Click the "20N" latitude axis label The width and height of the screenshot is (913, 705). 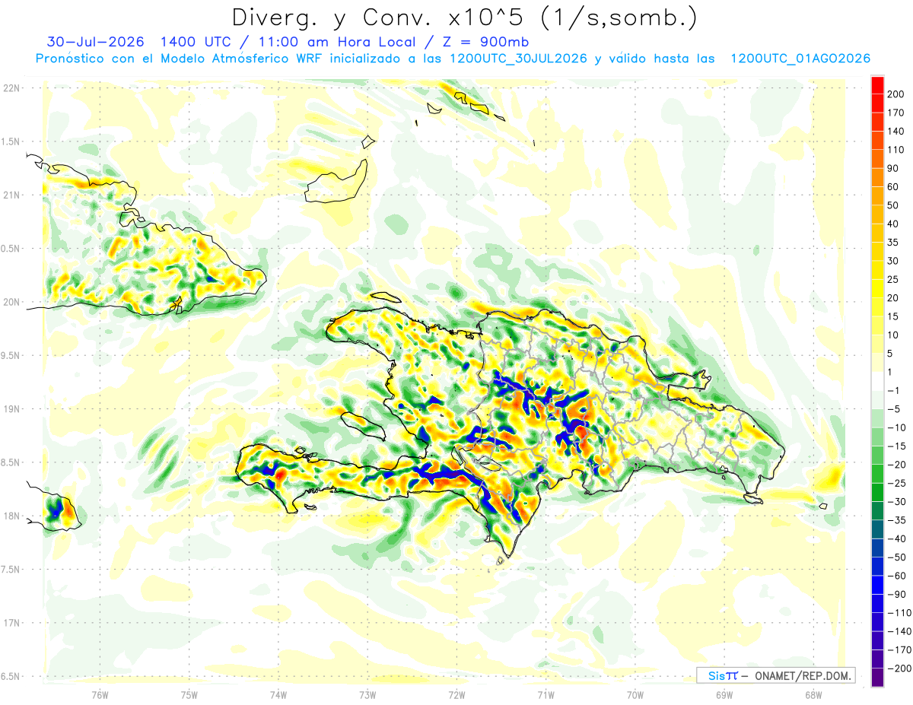(x=11, y=302)
